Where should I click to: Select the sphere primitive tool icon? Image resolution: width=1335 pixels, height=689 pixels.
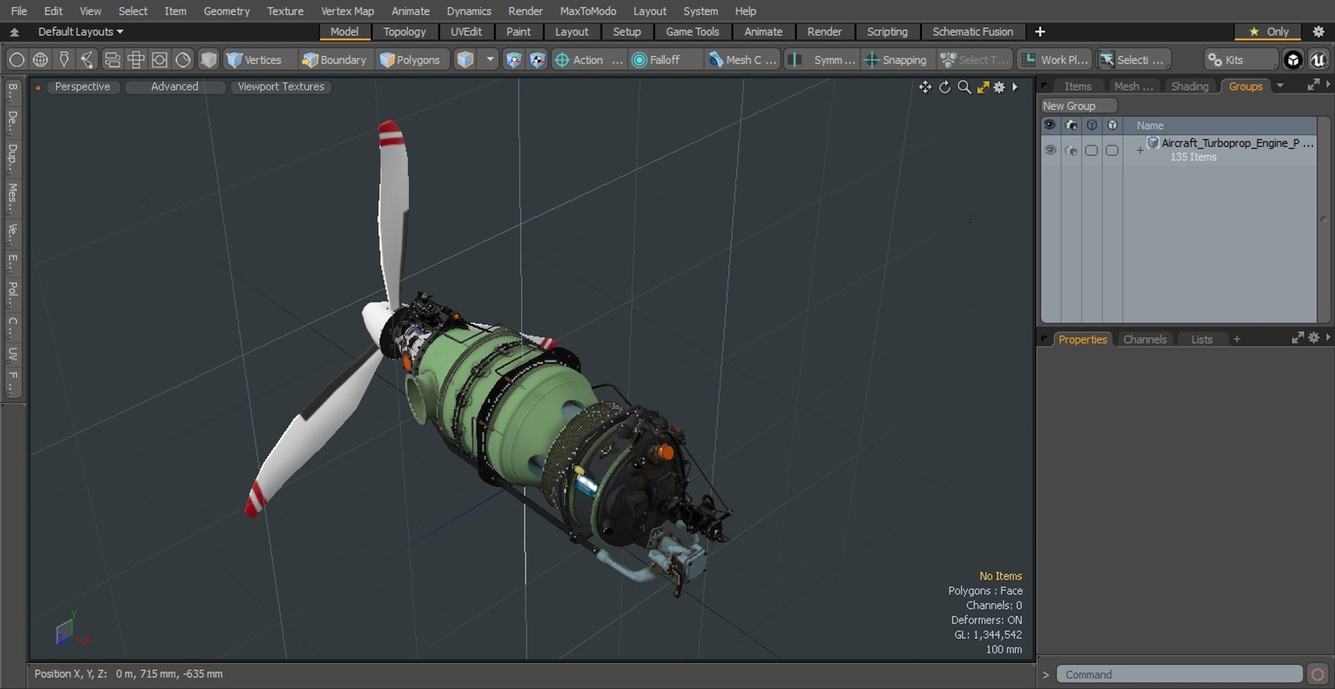pos(17,60)
